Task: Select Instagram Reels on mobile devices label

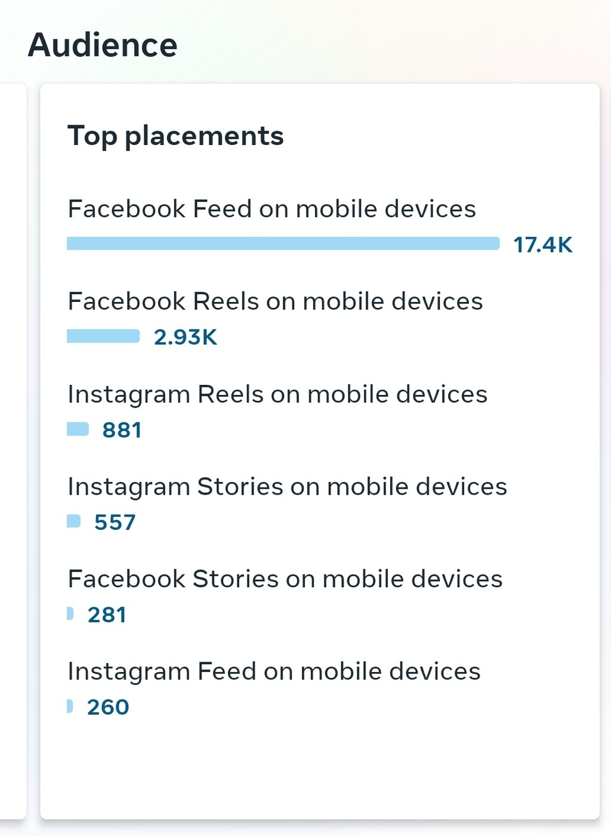Action: tap(277, 394)
